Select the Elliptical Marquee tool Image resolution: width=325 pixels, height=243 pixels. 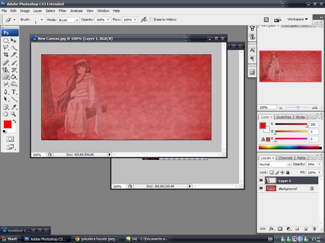pyautogui.click(x=6, y=40)
